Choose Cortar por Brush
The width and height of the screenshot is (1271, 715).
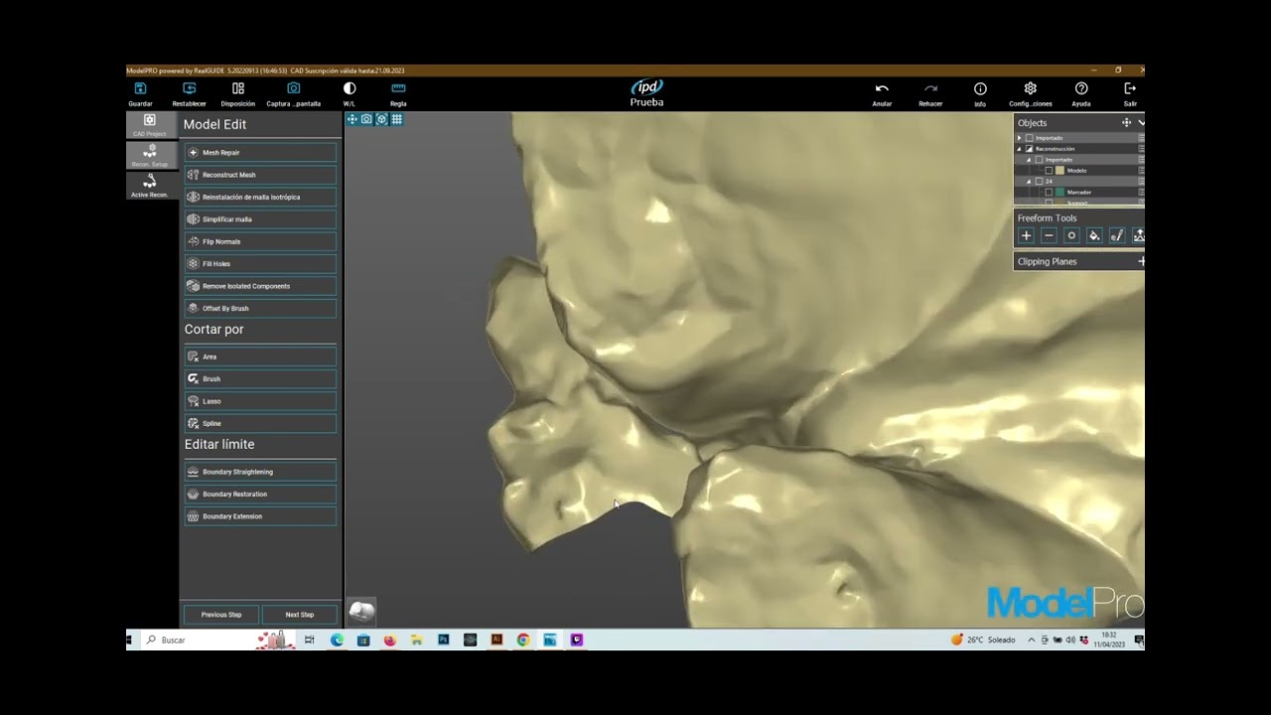[260, 379]
